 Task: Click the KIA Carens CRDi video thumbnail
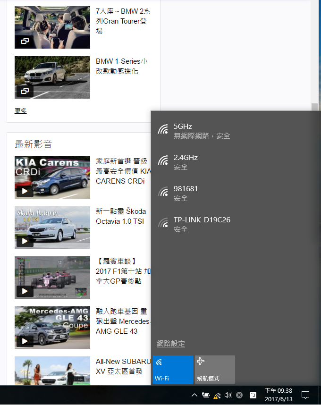pos(52,177)
